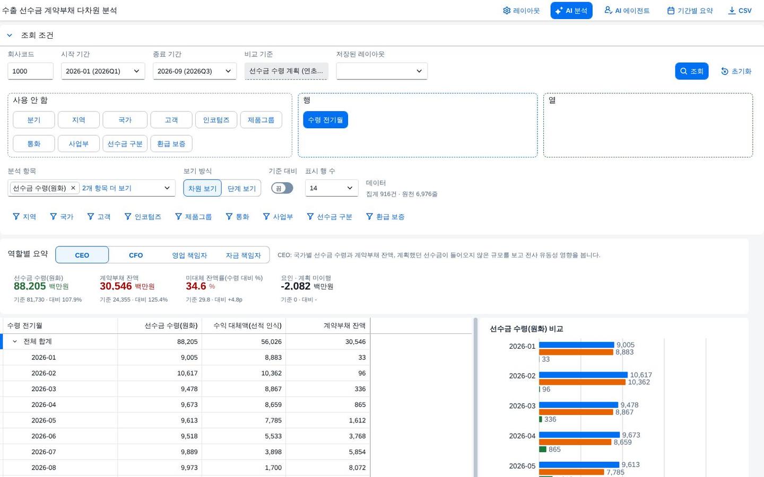Launch AI 분석 sparkle button
Screen dimensions: 764x477
[x=571, y=11]
